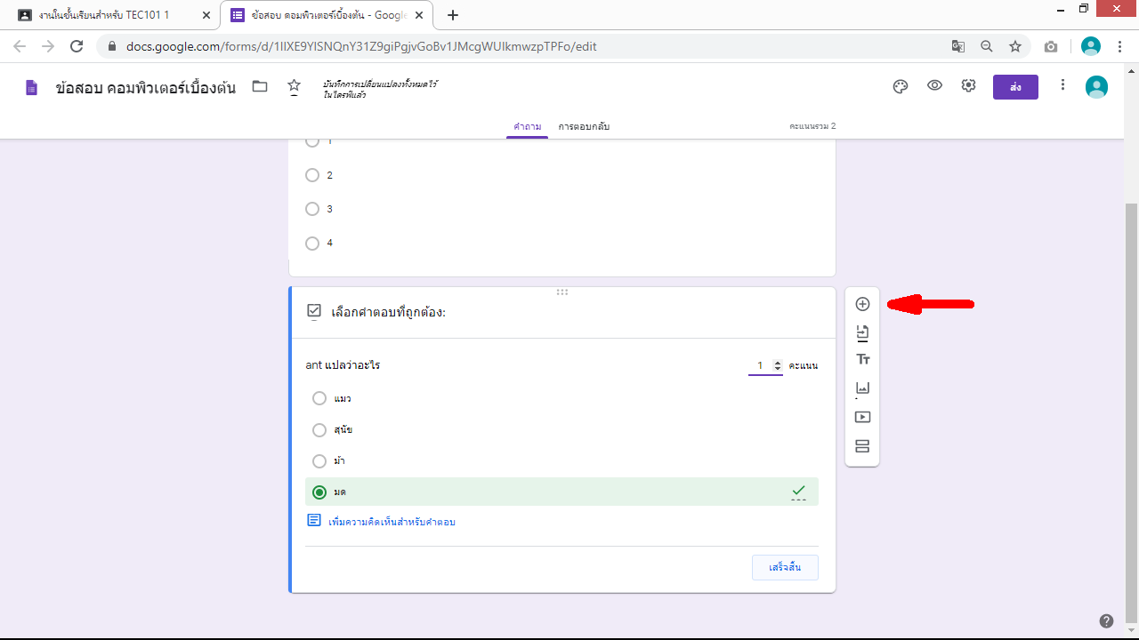This screenshot has width=1139, height=640.
Task: Add a new section to form
Action: coord(862,446)
